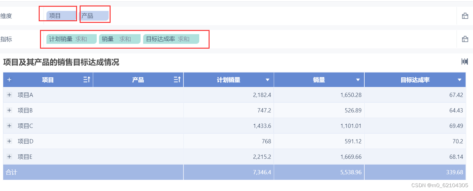This screenshot has height=191, width=473.
Task: Click the 产品 dimension field pill
Action: point(94,16)
